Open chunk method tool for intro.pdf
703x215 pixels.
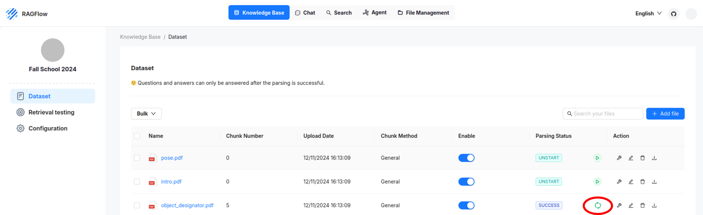click(x=619, y=182)
